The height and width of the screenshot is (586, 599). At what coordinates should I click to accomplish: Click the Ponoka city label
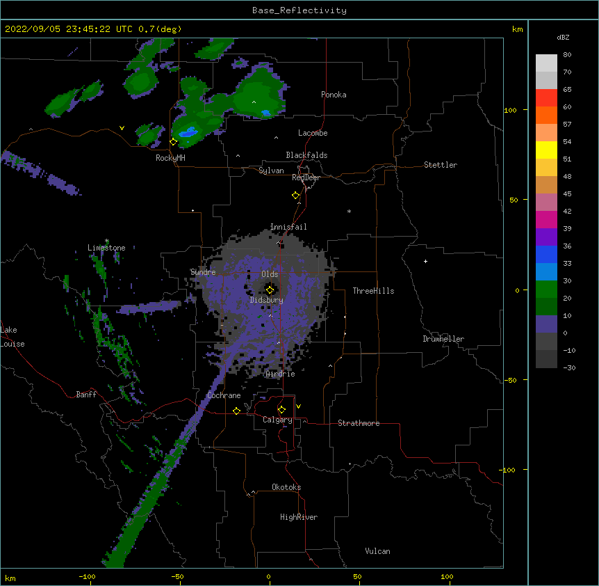point(334,95)
